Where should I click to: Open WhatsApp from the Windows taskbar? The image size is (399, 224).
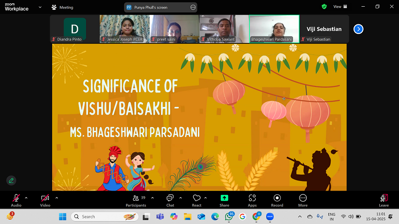coord(229,217)
